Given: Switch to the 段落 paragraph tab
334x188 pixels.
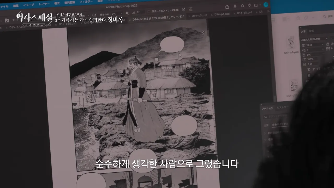Looking at the screenshot, I should 311,31.
